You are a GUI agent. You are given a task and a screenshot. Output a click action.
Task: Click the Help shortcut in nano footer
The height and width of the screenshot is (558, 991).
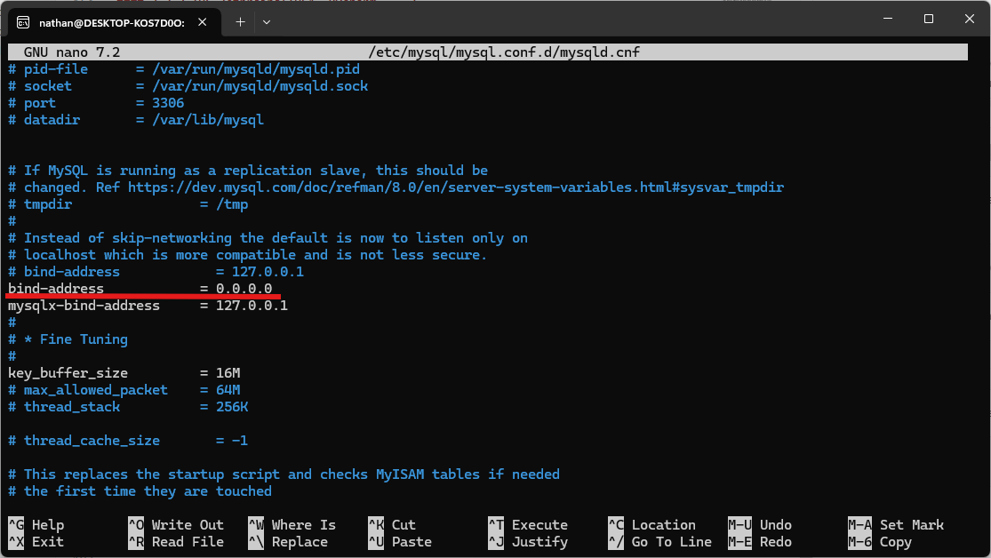[x=47, y=525]
